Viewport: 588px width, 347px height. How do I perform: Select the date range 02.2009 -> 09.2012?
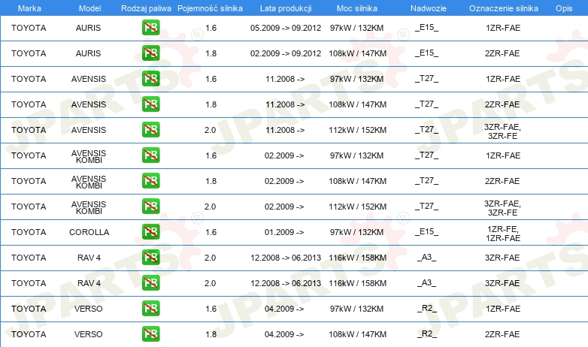286,53
